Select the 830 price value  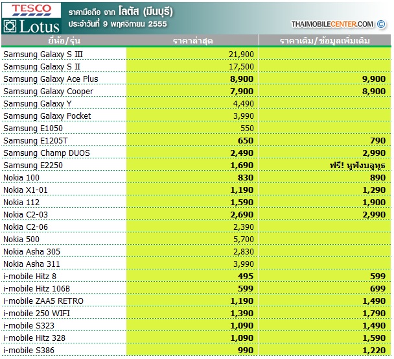coord(246,178)
